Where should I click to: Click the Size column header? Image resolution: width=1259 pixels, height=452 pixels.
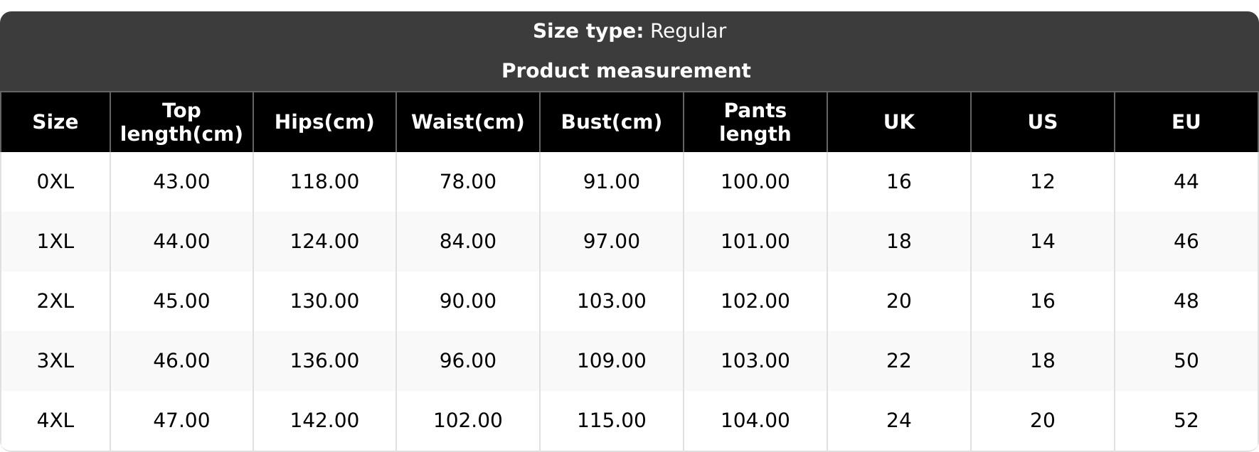[x=55, y=122]
